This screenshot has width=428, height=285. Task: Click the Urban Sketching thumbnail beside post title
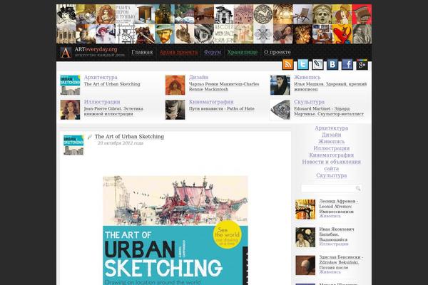[73, 145]
